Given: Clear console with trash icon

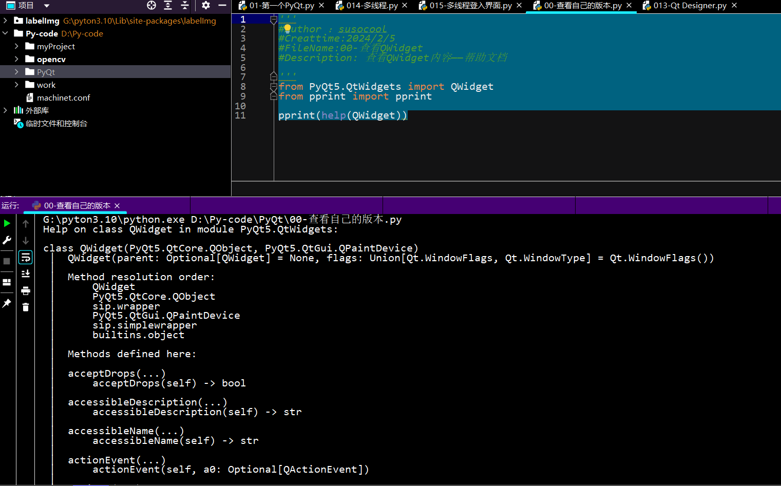Looking at the screenshot, I should coord(26,307).
